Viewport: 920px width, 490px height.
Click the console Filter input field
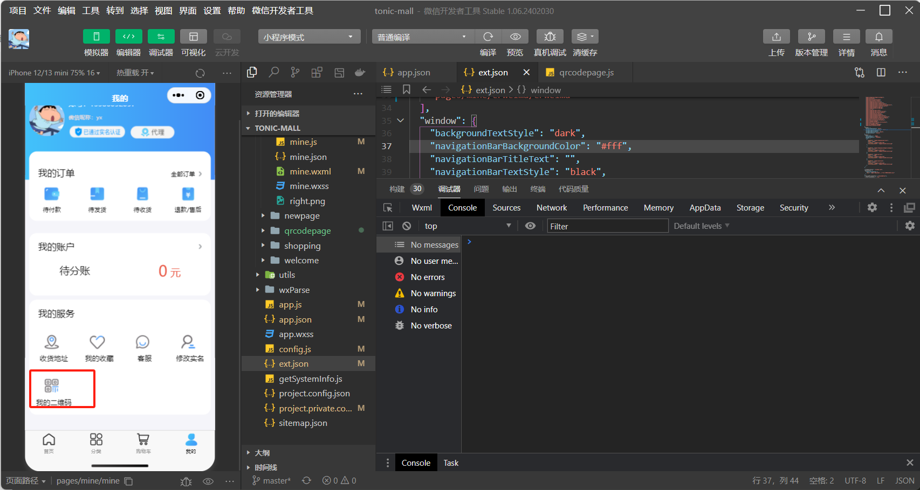click(607, 226)
